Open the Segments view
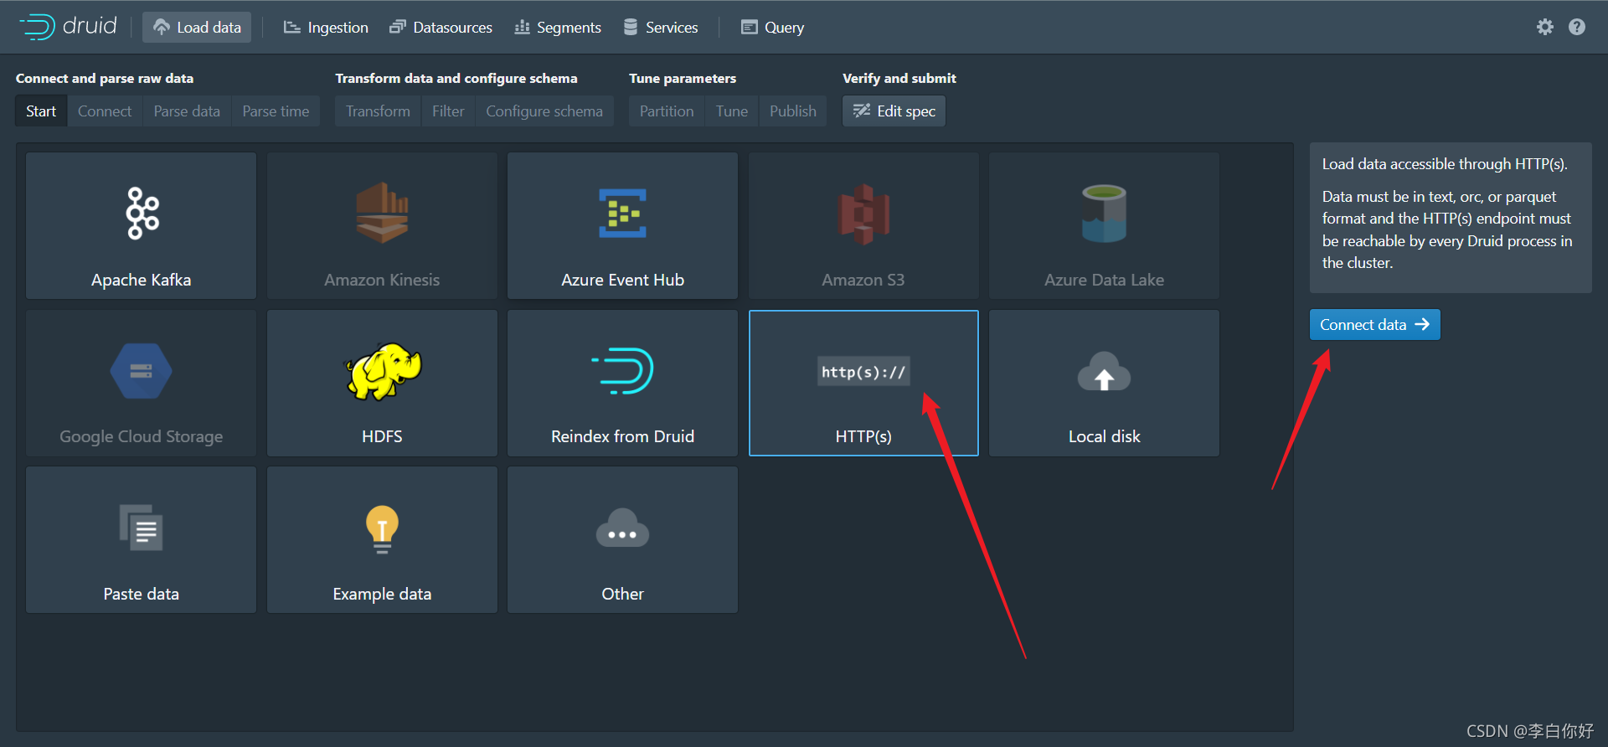 [558, 28]
